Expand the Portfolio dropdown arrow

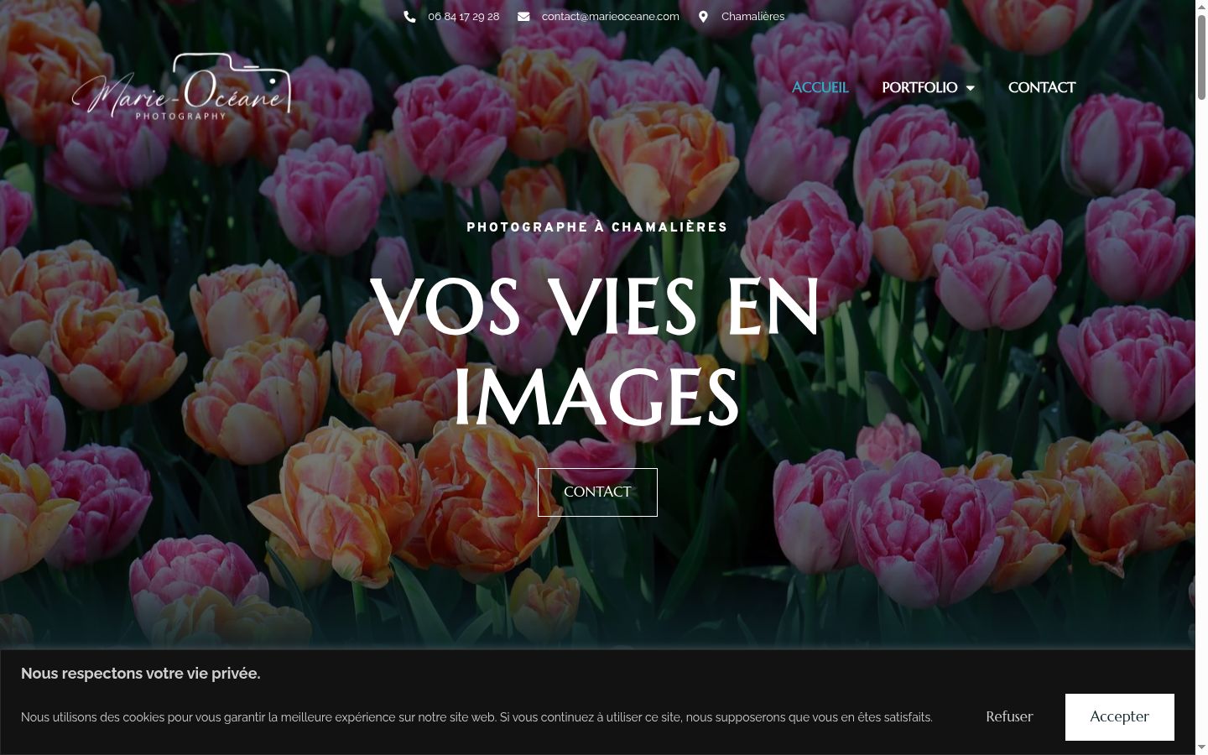pyautogui.click(x=971, y=88)
